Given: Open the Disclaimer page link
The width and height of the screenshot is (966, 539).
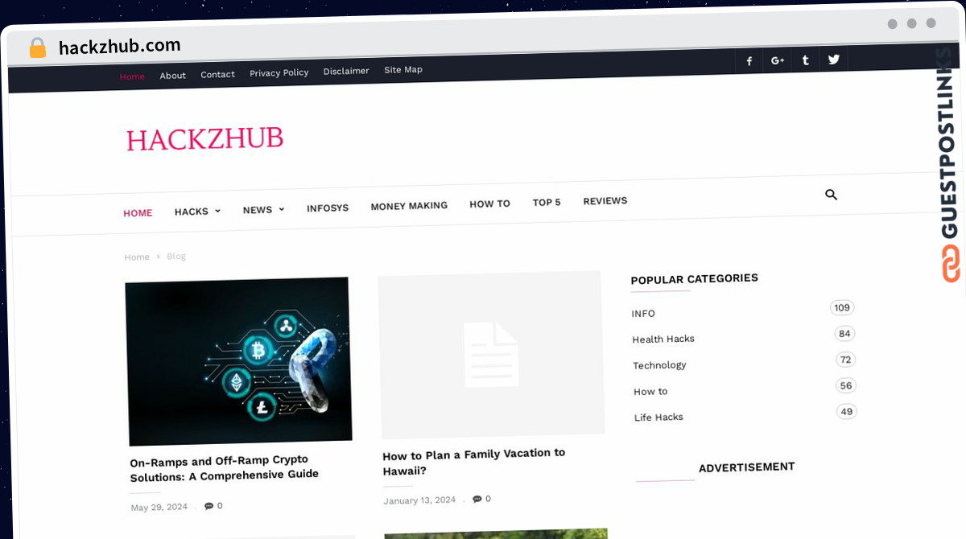Looking at the screenshot, I should point(346,71).
